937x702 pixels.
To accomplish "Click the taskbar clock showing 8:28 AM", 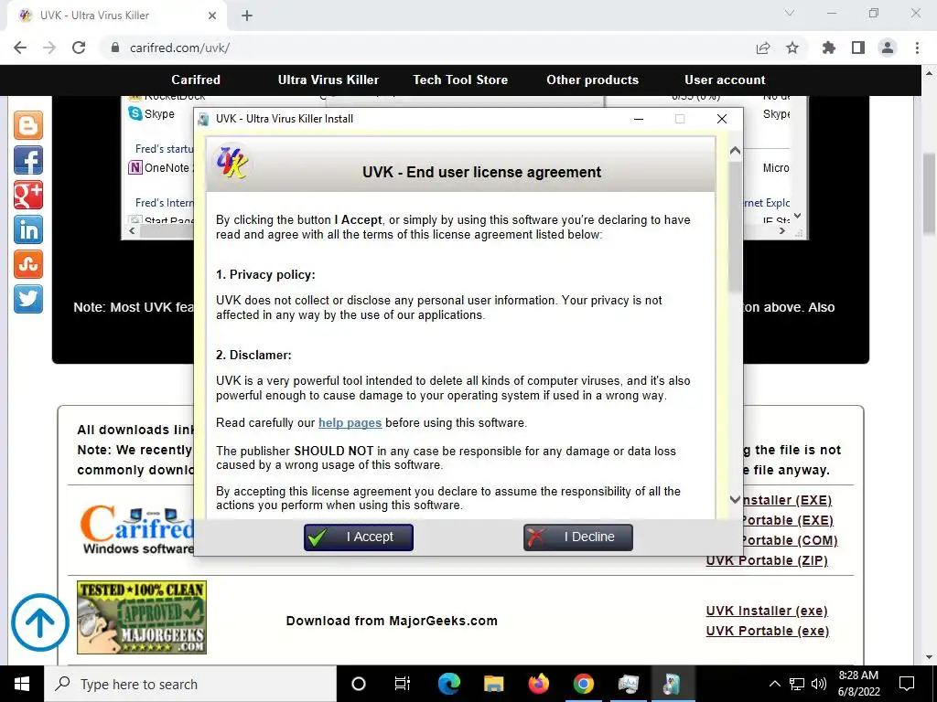I will point(858,684).
